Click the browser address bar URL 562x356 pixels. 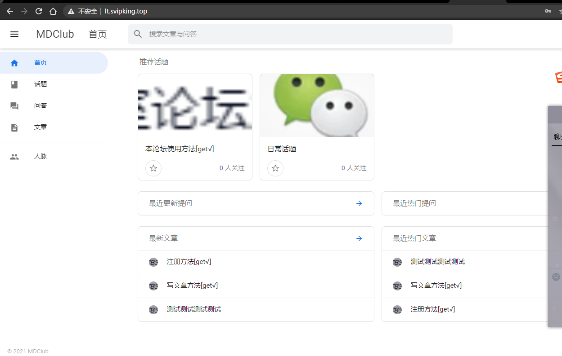[x=126, y=11]
